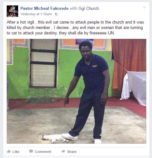
Task: Visit the Ggi Church page link
Action: [x=89, y=8]
